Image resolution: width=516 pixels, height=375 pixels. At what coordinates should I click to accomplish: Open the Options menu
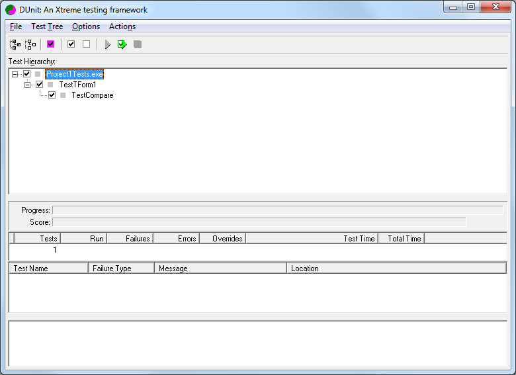(x=86, y=26)
